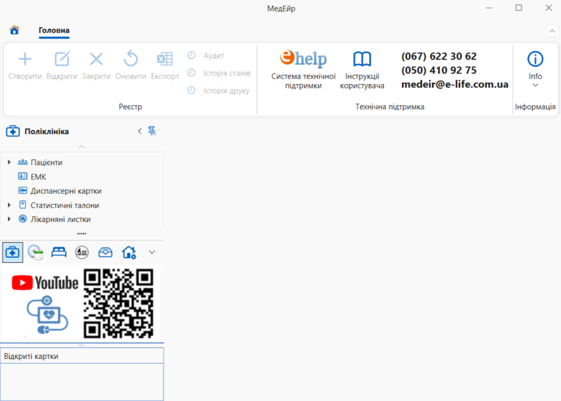Open the house with gear settings module

[x=129, y=252]
